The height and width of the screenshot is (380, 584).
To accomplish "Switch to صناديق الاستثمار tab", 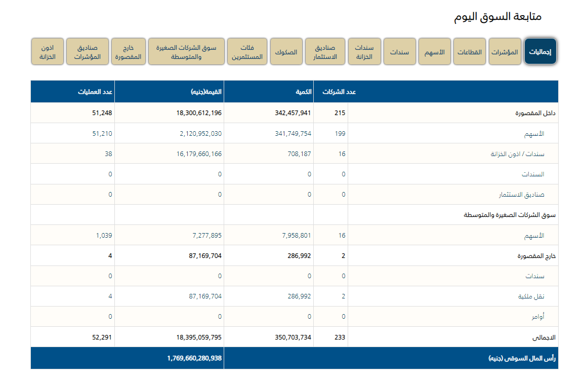I will coord(325,52).
